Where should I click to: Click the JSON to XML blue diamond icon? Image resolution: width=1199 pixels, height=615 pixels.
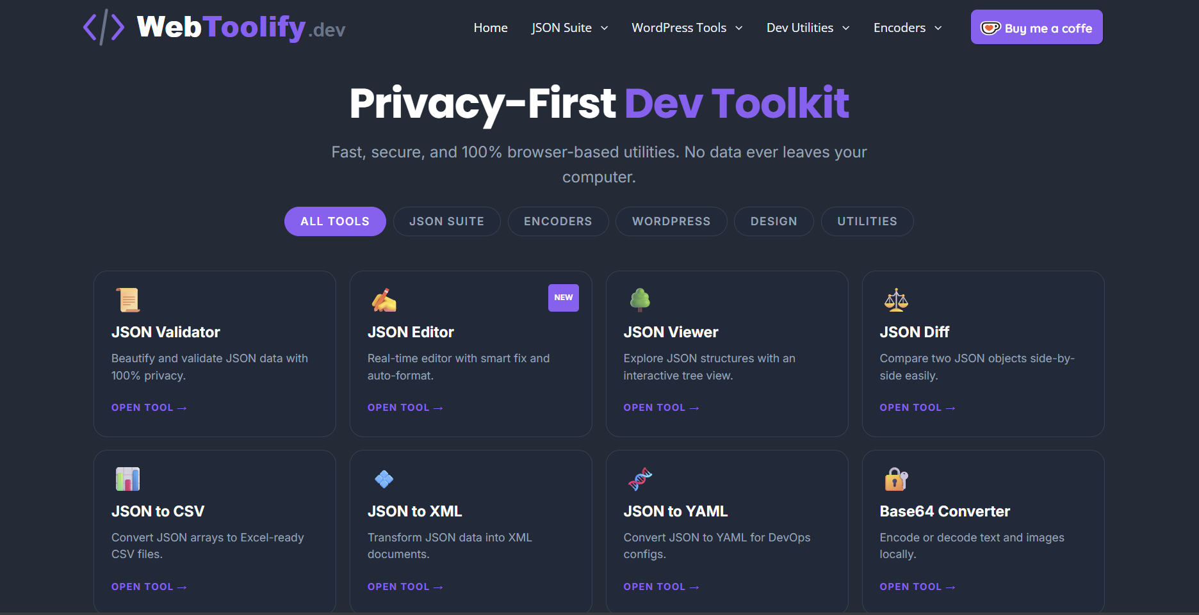pyautogui.click(x=383, y=479)
